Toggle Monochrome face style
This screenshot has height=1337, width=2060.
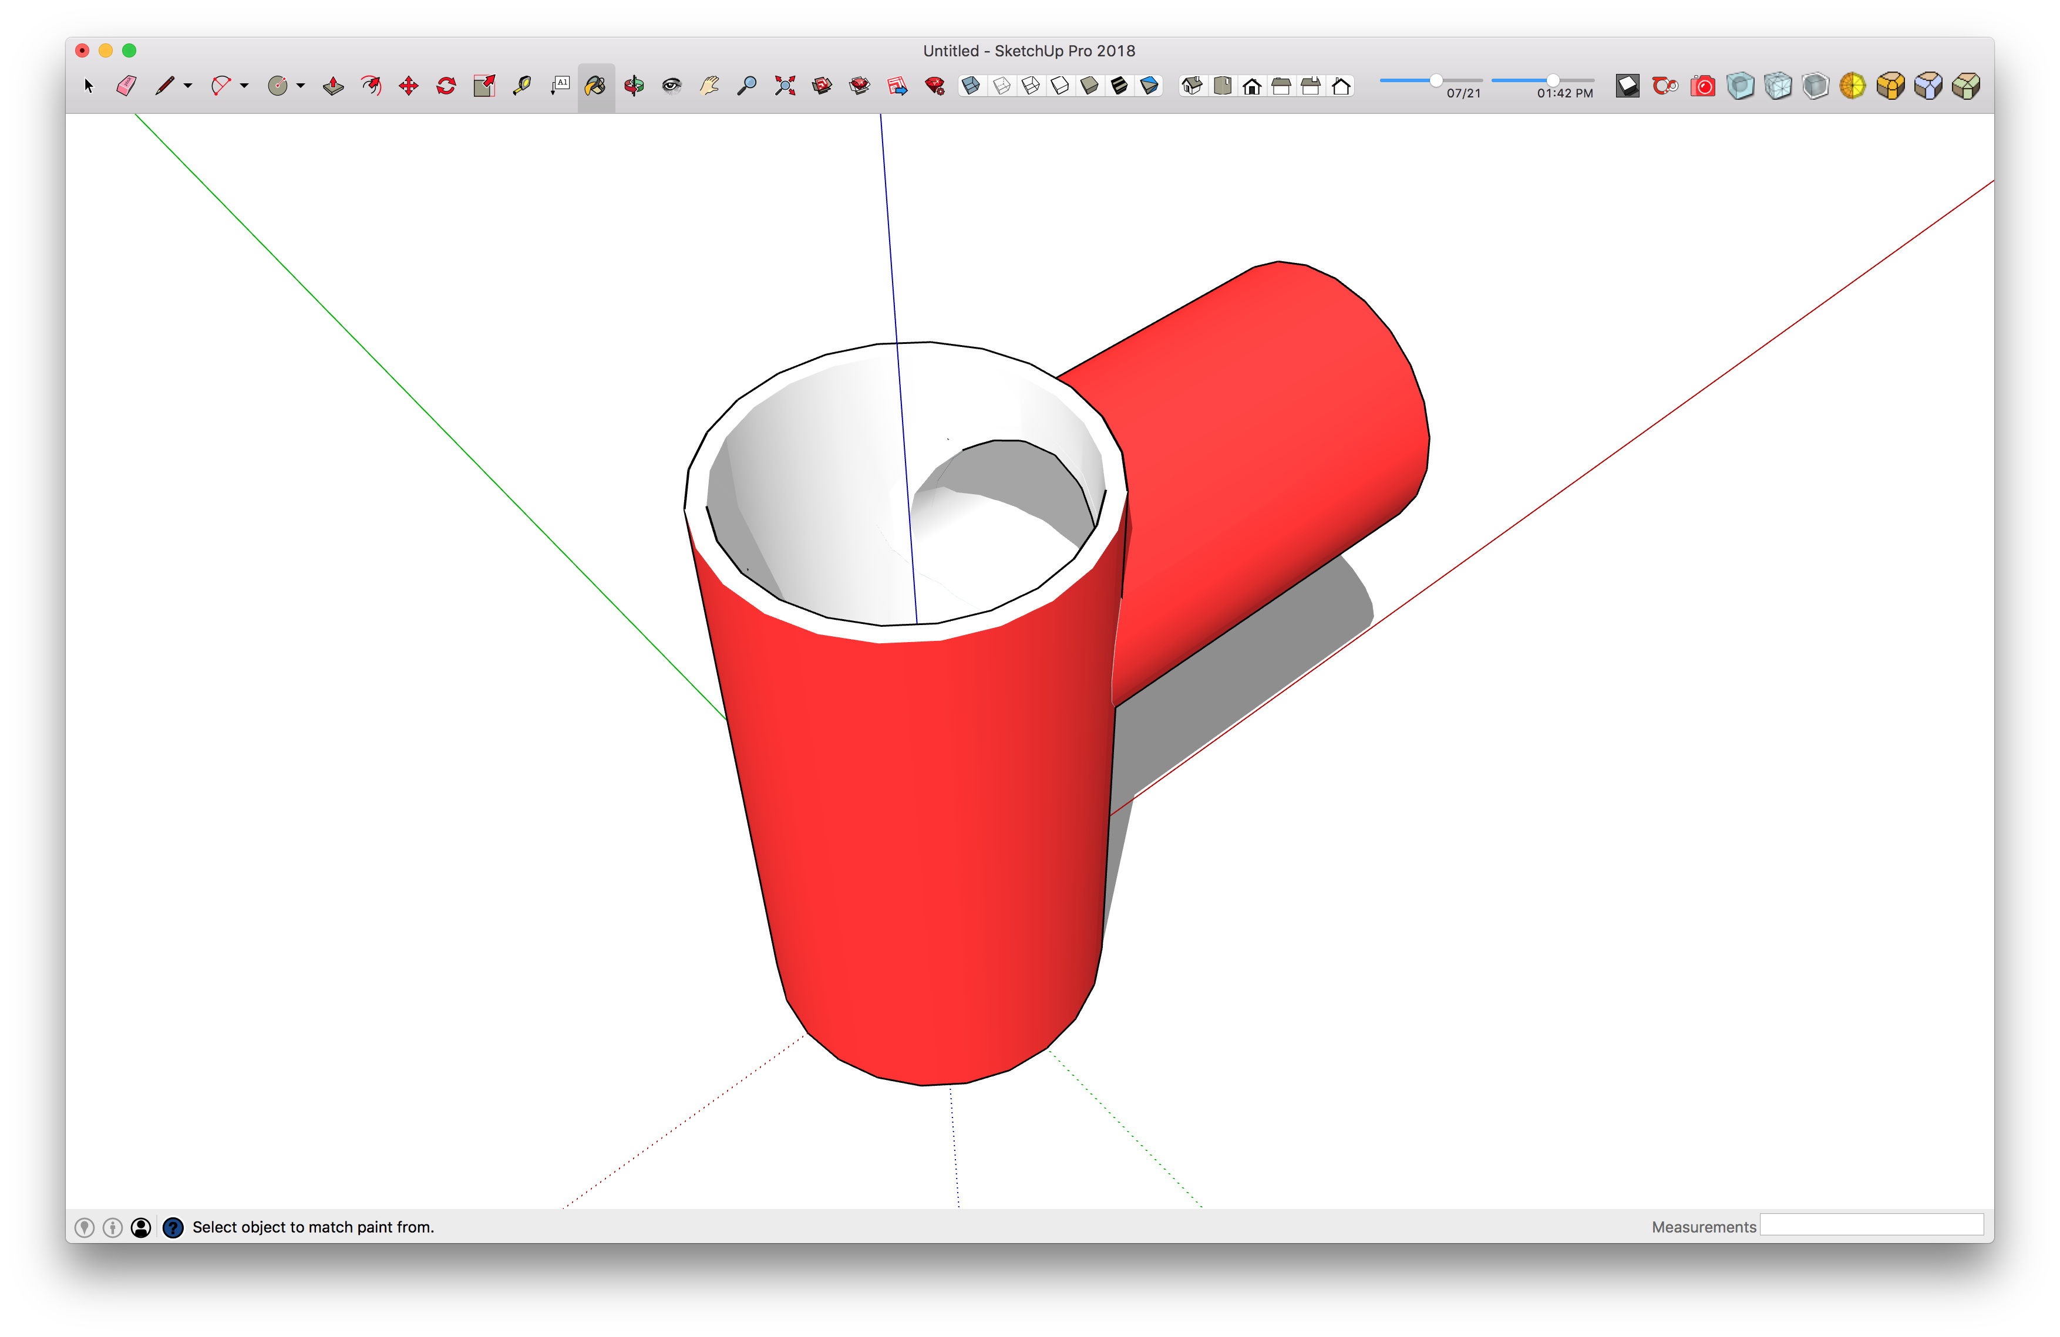tap(1149, 86)
